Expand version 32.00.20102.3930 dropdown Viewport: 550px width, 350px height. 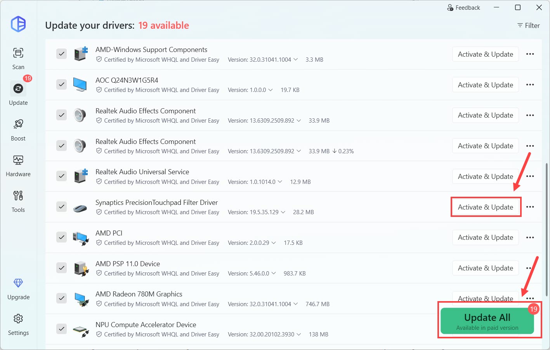coord(299,334)
